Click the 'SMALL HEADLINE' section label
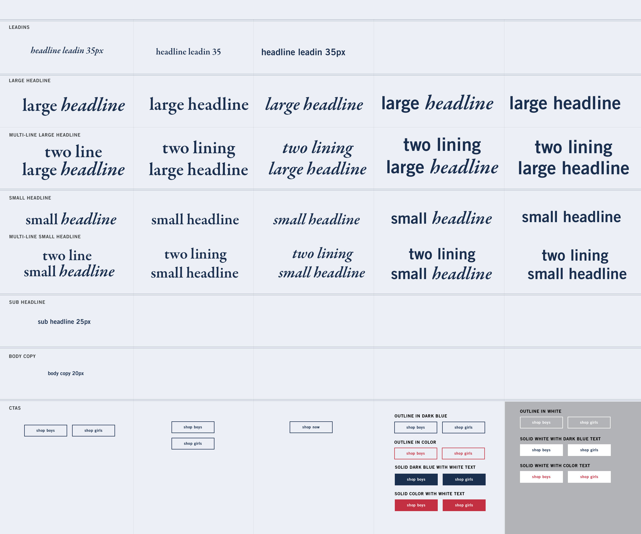 point(30,198)
